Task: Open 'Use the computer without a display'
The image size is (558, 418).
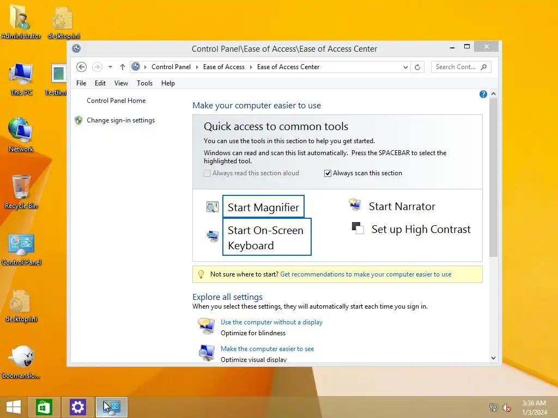Action: click(271, 322)
